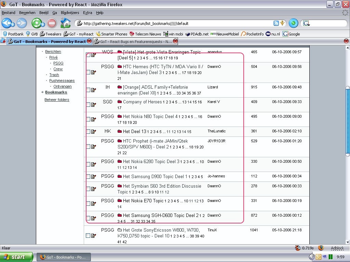Click the edit icon for Orange ADSL topic

pyautogui.click(x=94, y=90)
